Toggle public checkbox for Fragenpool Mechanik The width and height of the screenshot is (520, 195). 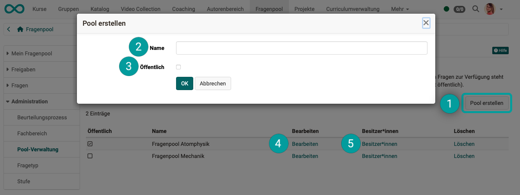coord(90,156)
